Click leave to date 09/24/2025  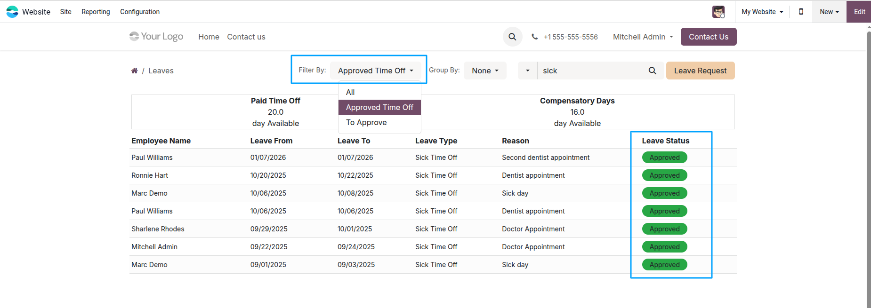(356, 247)
